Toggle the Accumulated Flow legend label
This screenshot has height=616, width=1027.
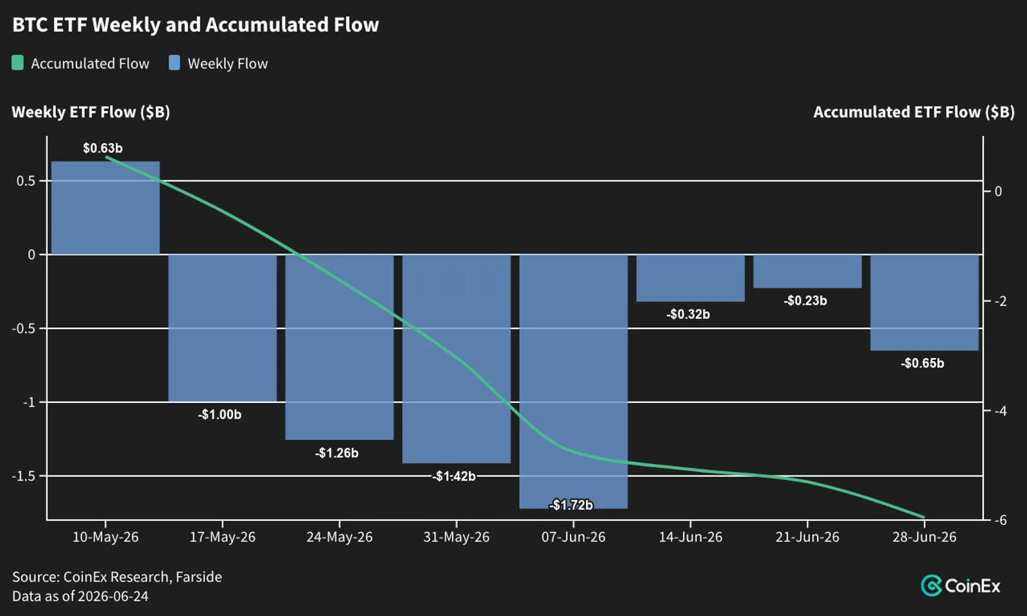90,64
